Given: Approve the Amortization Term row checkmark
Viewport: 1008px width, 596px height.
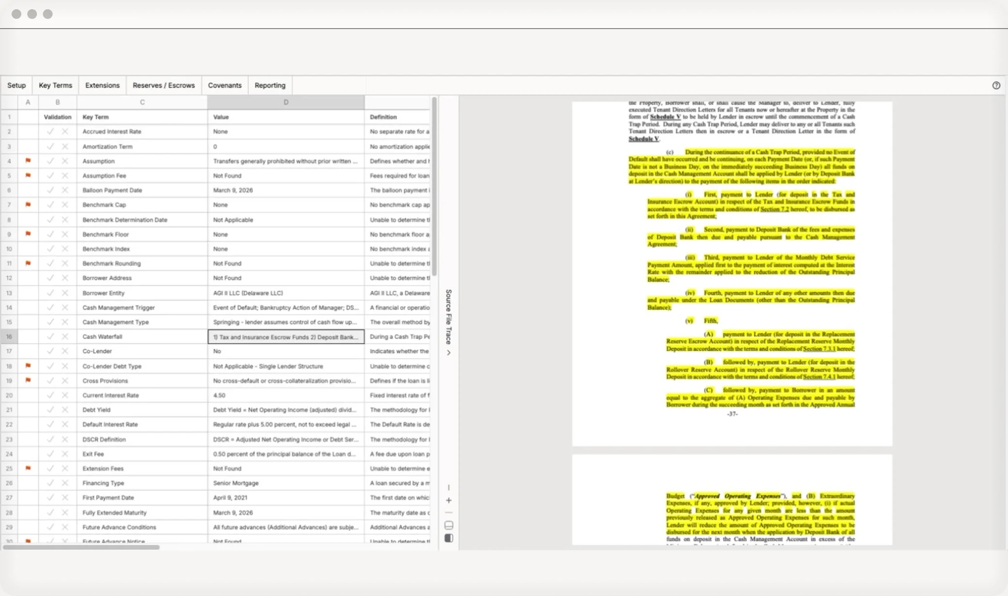Looking at the screenshot, I should (50, 146).
